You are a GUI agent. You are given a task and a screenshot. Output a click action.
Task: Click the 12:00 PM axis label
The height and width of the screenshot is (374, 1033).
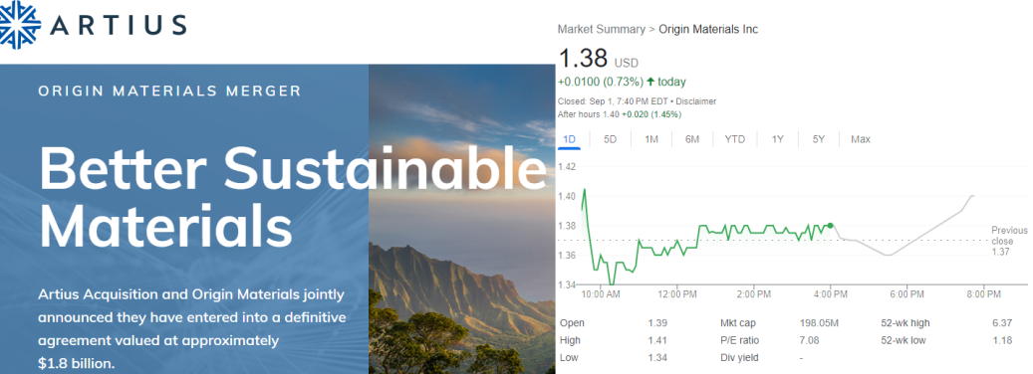[x=678, y=293]
